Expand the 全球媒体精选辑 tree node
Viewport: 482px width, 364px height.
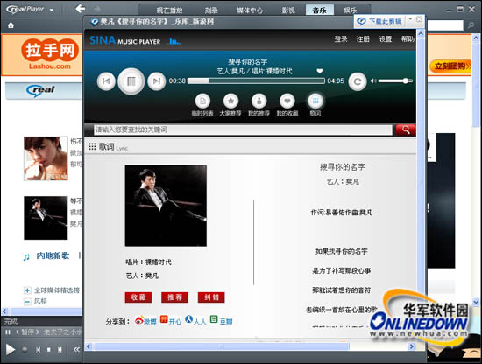point(27,290)
